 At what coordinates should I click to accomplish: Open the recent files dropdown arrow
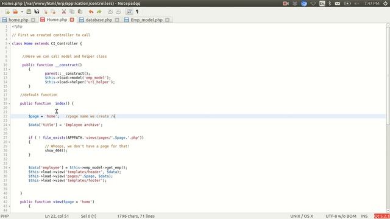click(22, 12)
